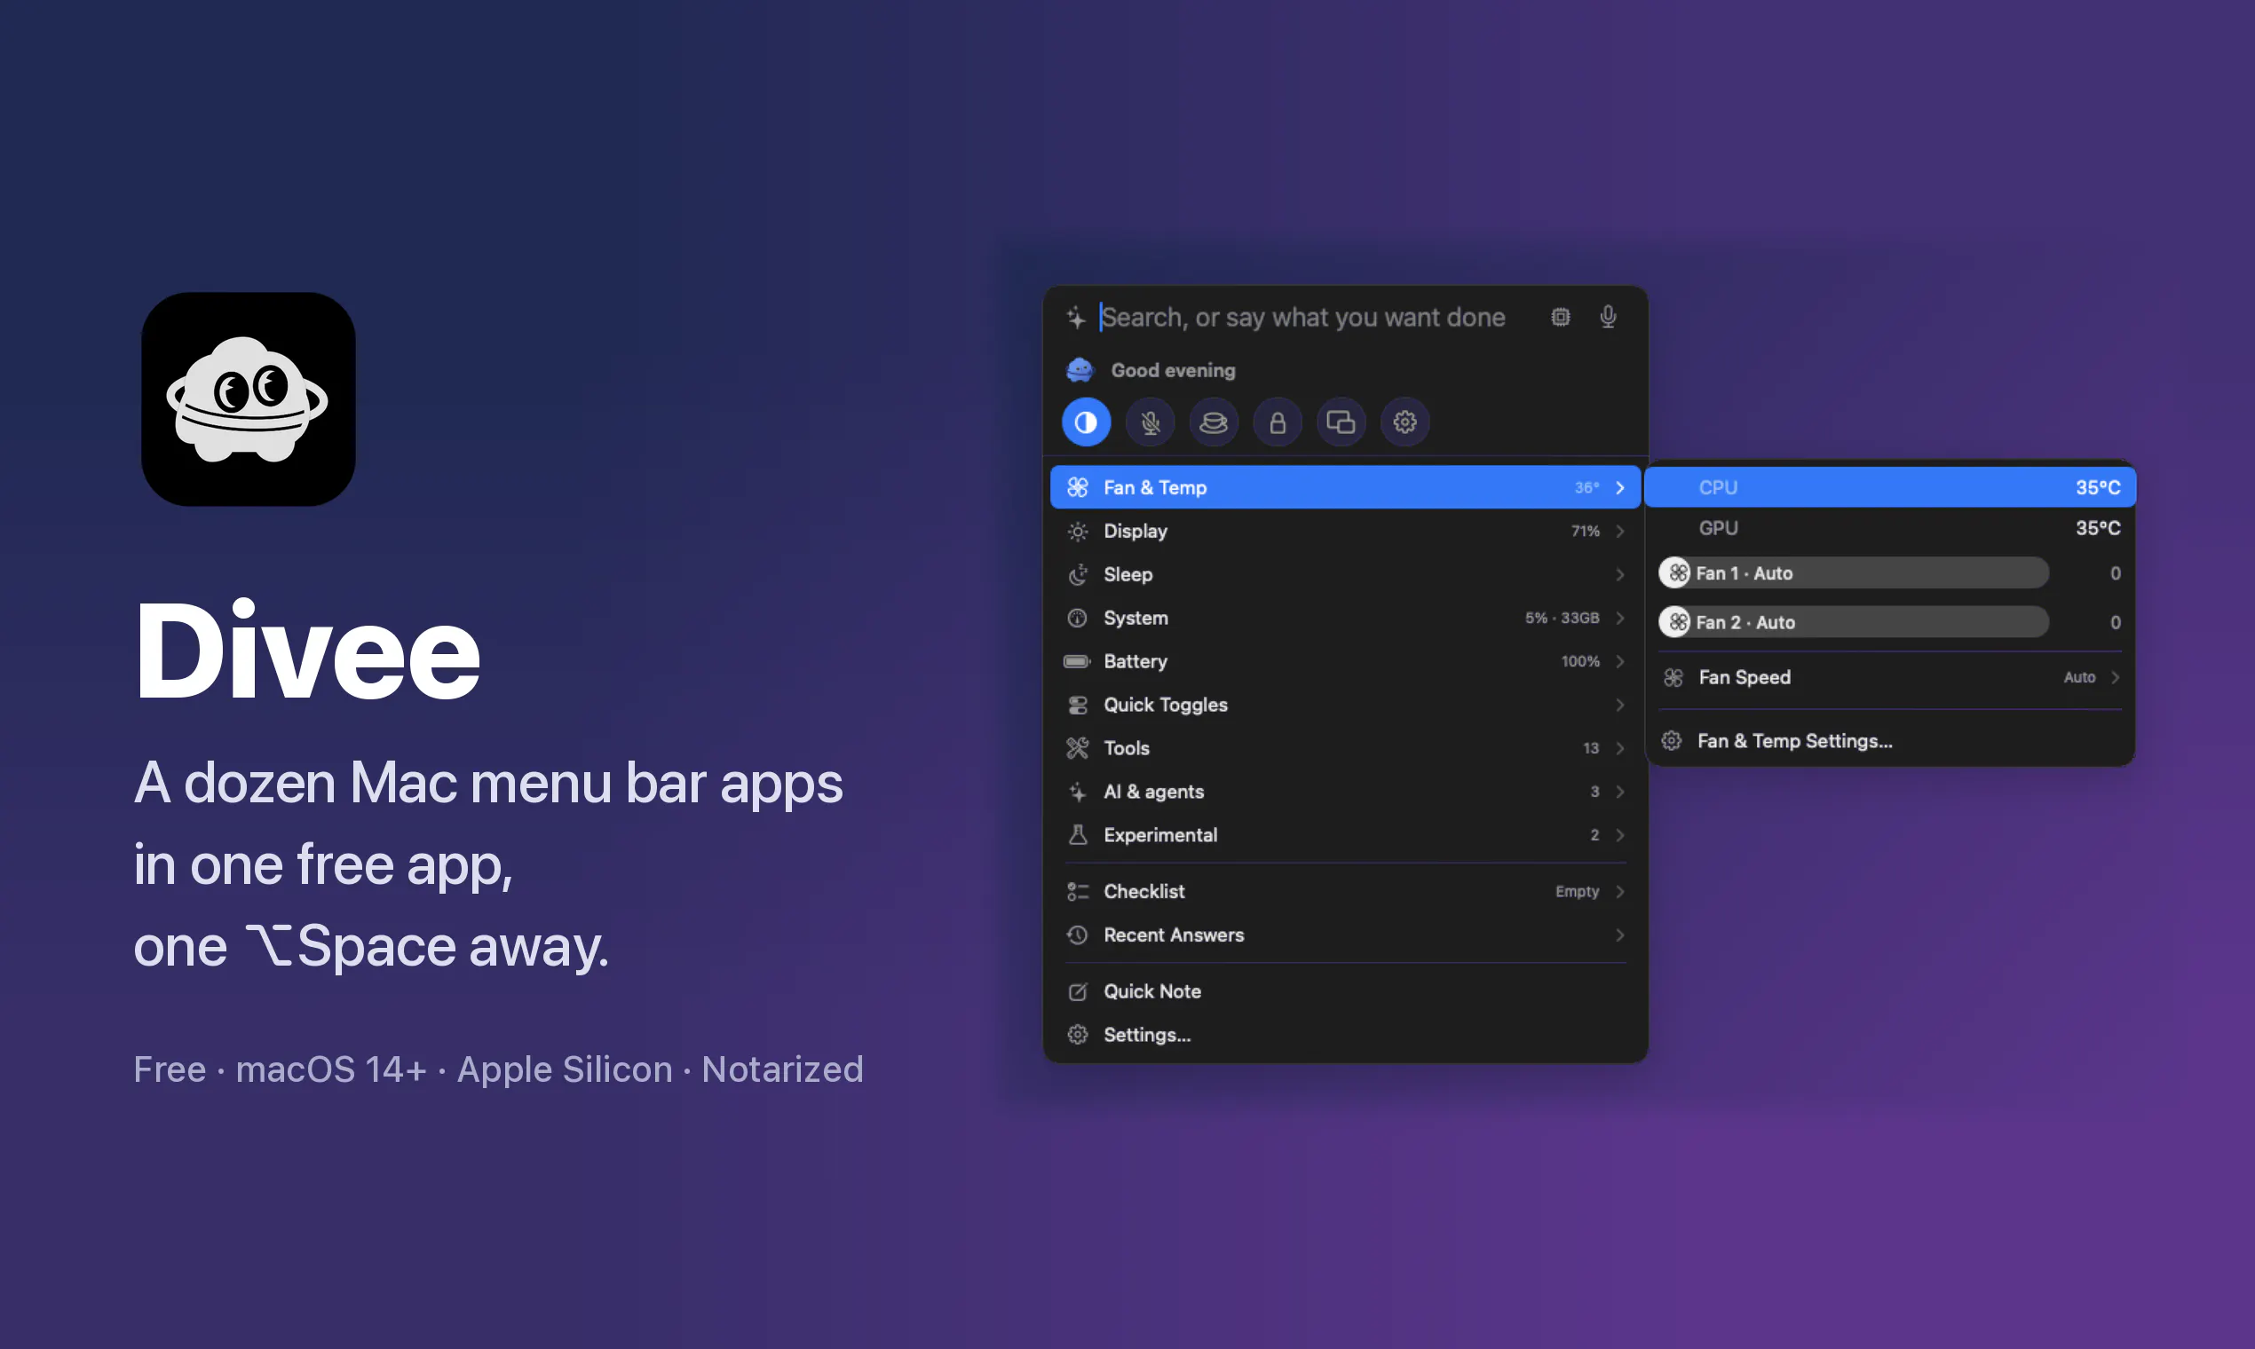The height and width of the screenshot is (1349, 2255).
Task: Select the Sleep menu entry
Action: pyautogui.click(x=1345, y=574)
